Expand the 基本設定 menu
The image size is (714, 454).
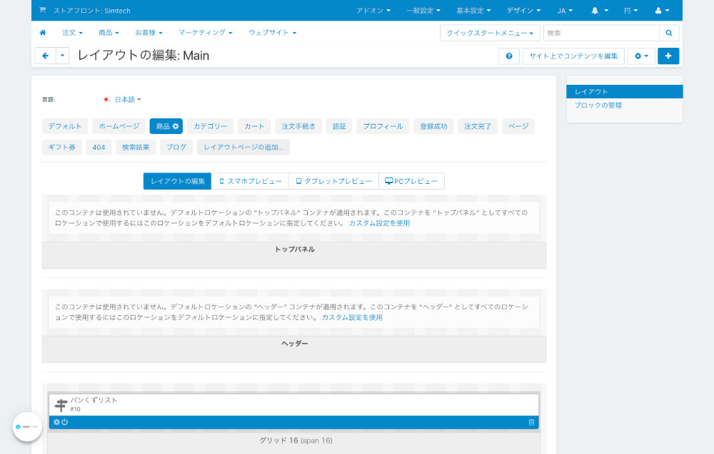coord(473,11)
